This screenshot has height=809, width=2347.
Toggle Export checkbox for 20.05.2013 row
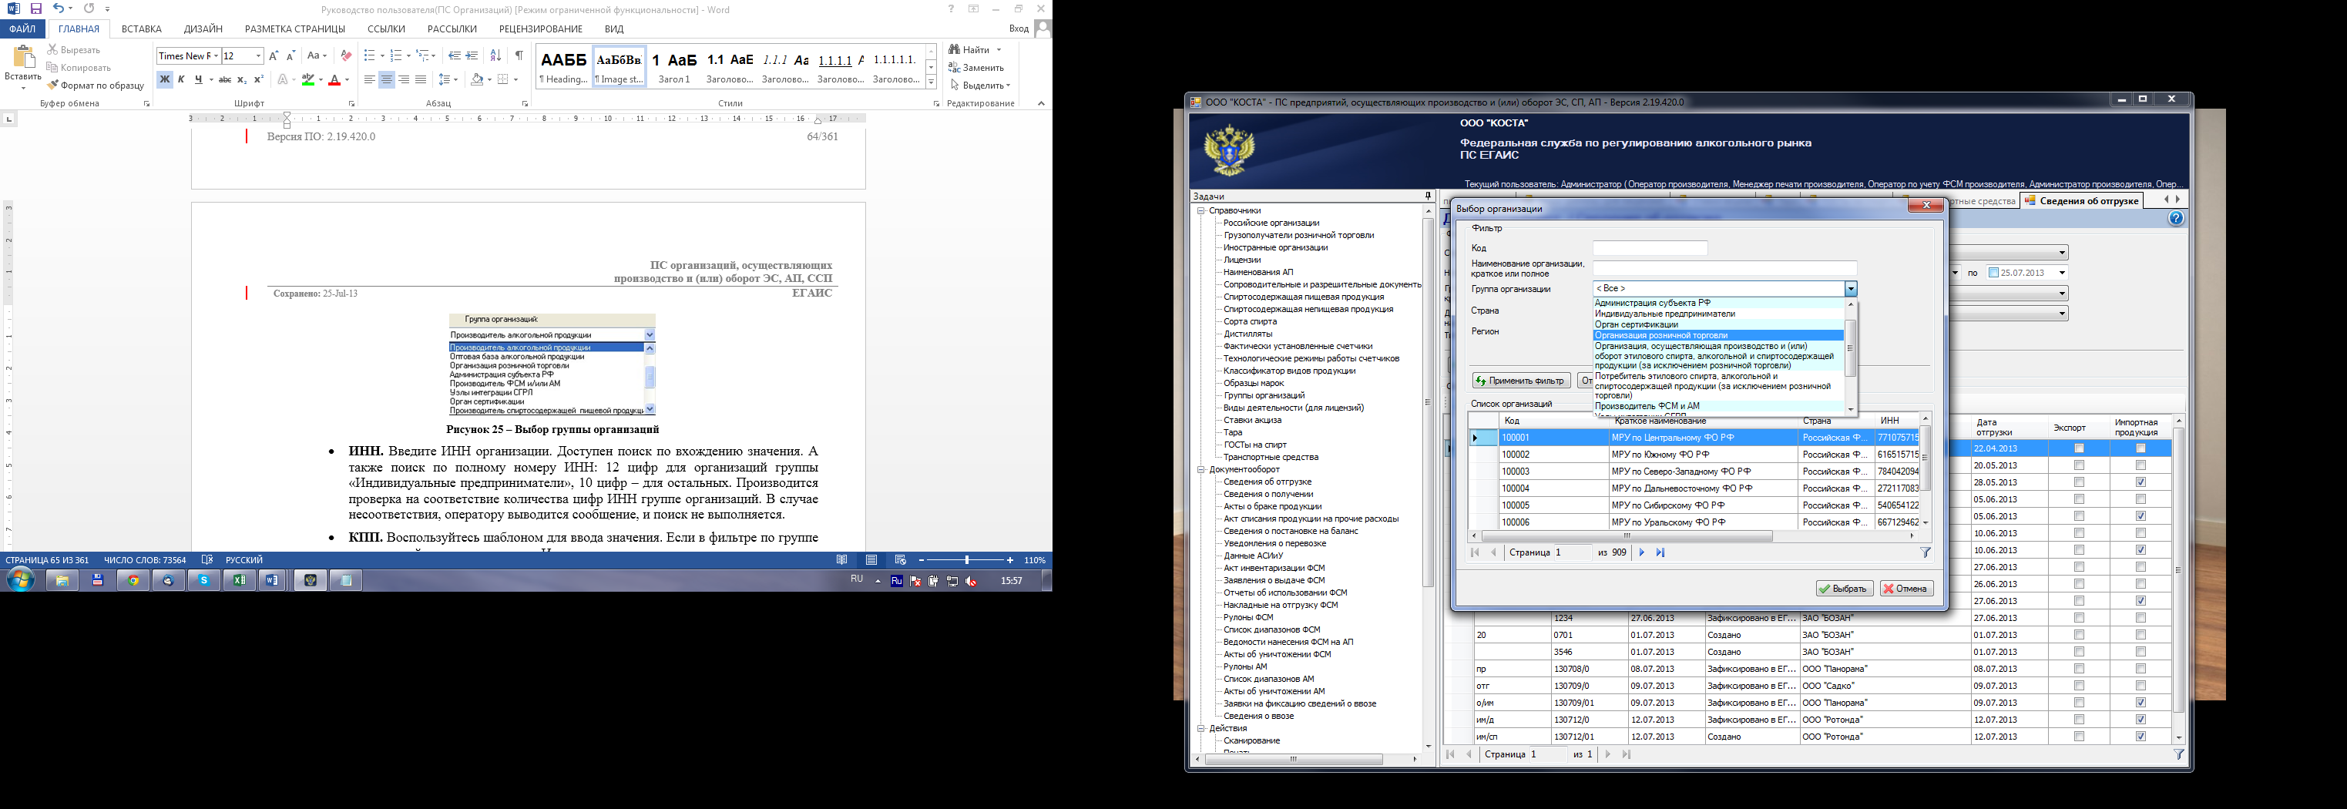[x=2078, y=465]
